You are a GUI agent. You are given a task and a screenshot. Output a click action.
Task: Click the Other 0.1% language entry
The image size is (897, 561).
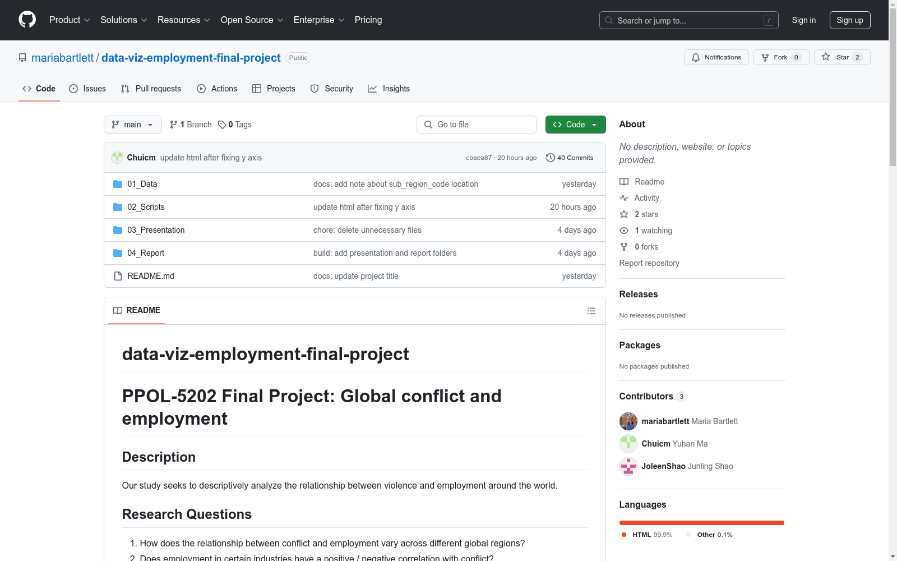click(710, 535)
